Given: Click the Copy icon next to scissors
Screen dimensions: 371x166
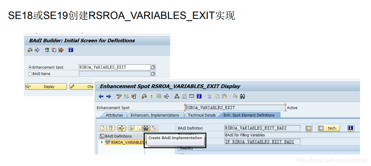Looking at the screenshot, I should (x=217, y=96).
